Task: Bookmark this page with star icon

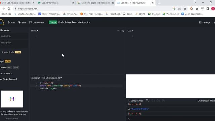Action: click(x=185, y=9)
